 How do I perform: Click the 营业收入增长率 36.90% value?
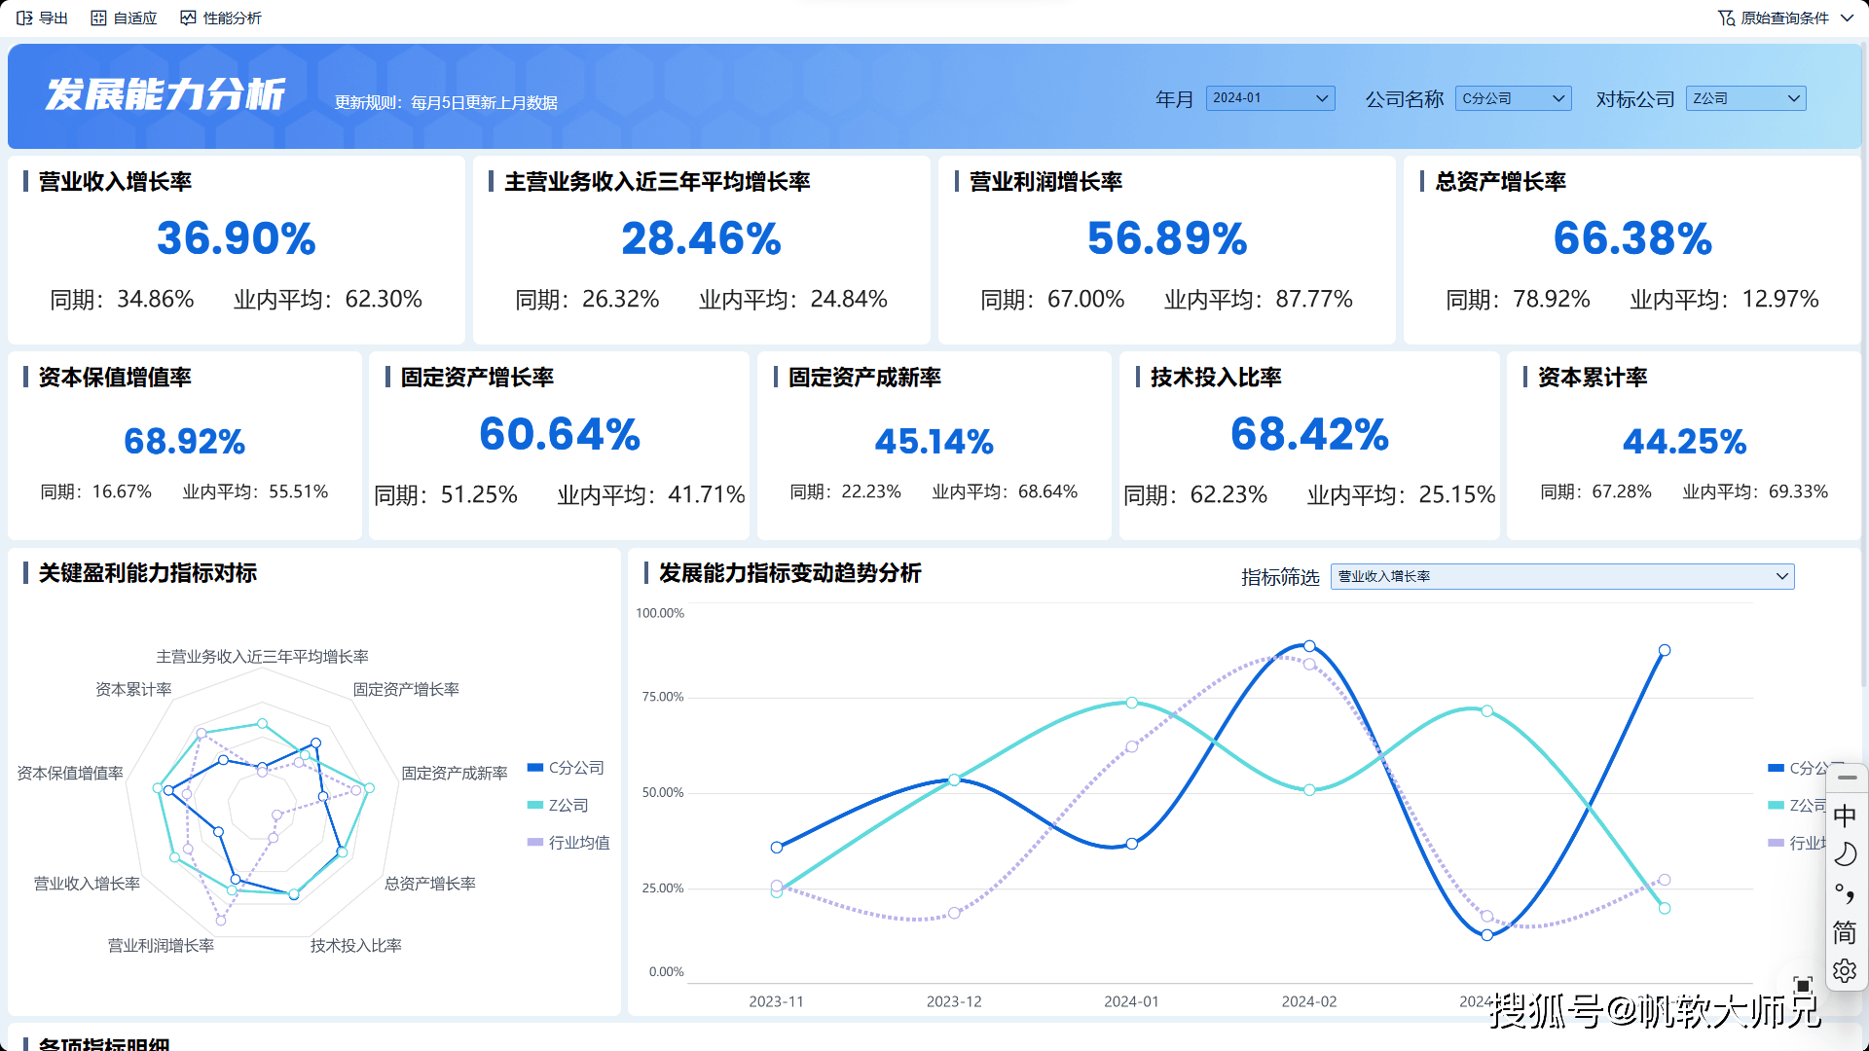[237, 238]
